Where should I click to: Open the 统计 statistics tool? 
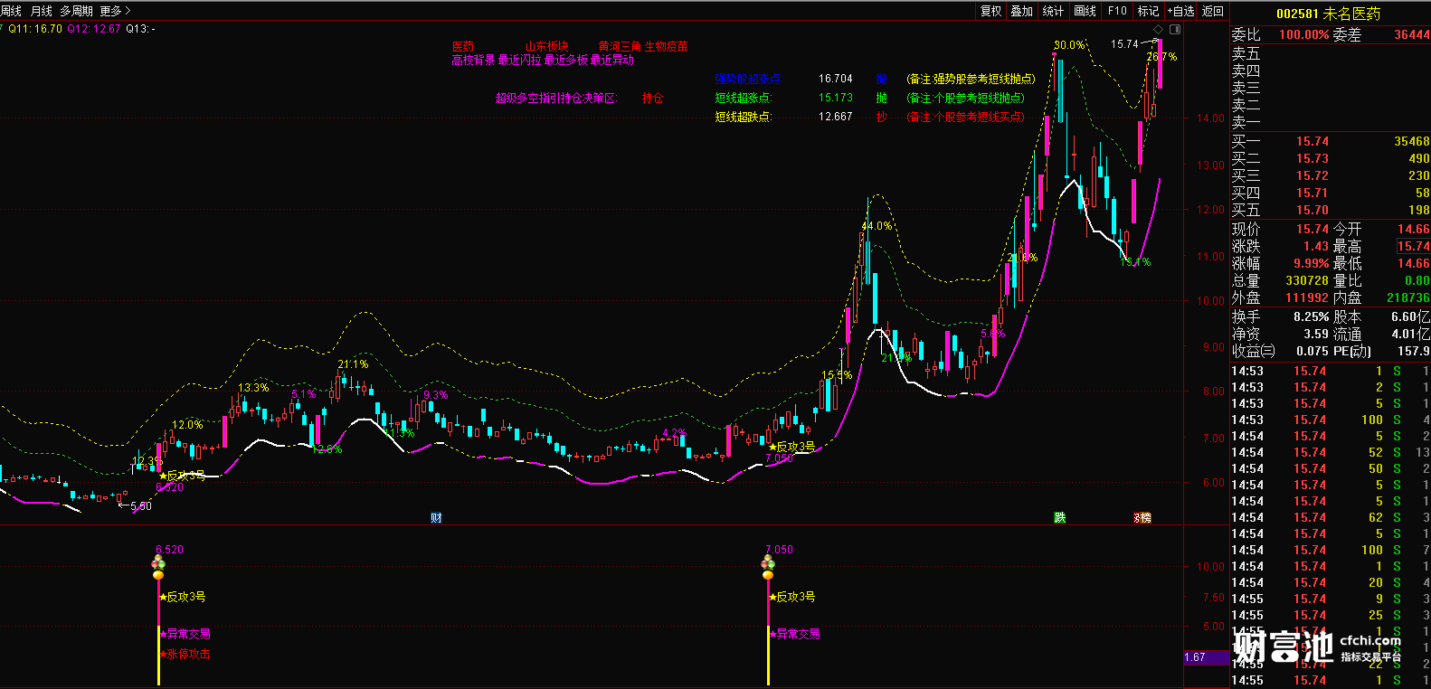[1053, 11]
